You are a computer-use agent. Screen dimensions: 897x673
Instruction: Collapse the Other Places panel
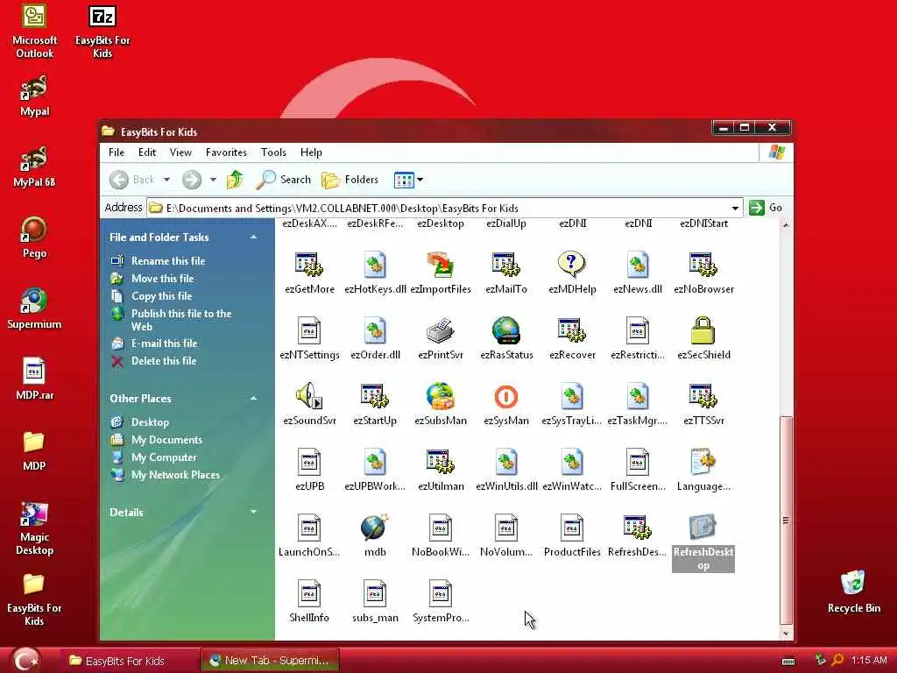point(253,399)
